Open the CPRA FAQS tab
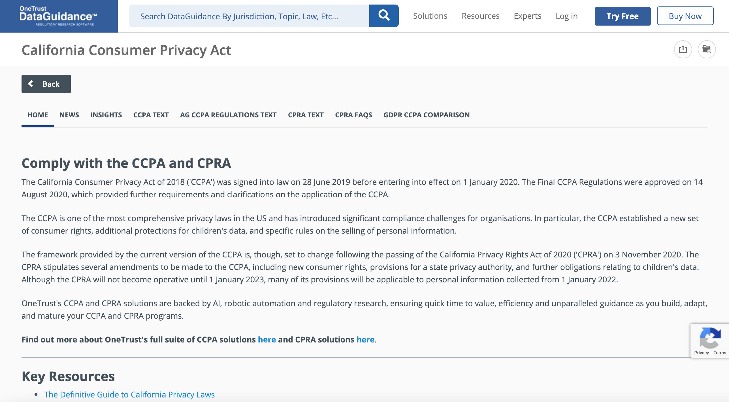 pos(353,115)
